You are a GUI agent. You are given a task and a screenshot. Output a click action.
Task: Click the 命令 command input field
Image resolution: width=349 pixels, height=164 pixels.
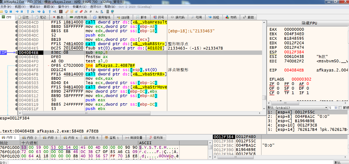tap(172, 162)
